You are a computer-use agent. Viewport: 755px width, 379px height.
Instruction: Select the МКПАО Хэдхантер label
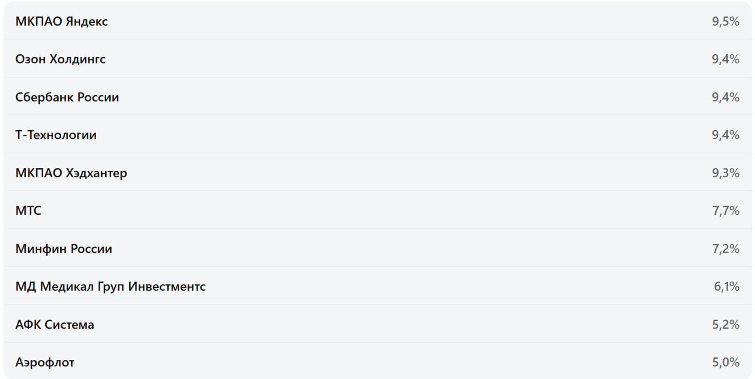(x=71, y=173)
